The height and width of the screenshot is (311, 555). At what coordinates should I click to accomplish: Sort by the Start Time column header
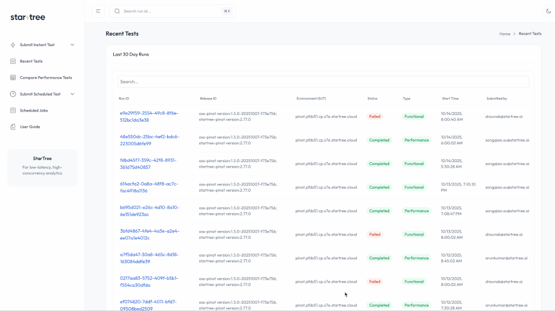point(450,98)
